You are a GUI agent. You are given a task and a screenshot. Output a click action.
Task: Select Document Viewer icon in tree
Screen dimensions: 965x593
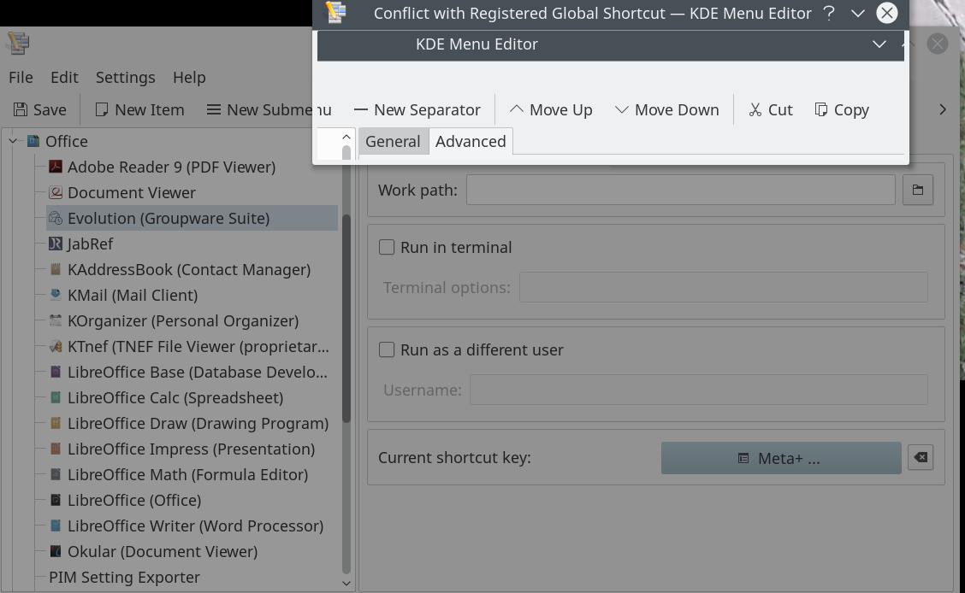(56, 192)
